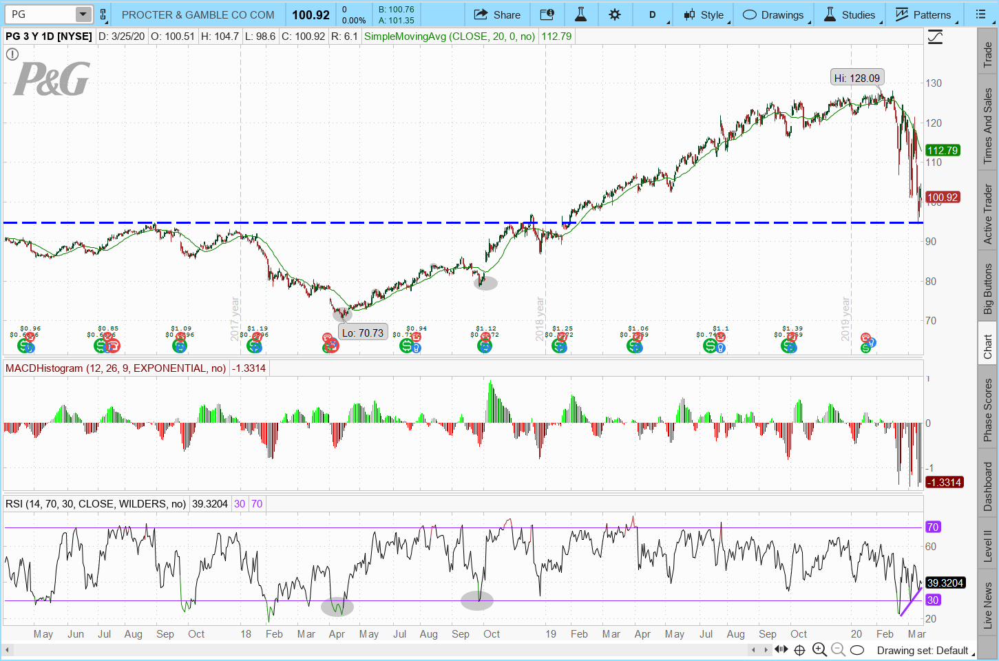Click the left arrow beside the bottom-right tools

(x=754, y=650)
